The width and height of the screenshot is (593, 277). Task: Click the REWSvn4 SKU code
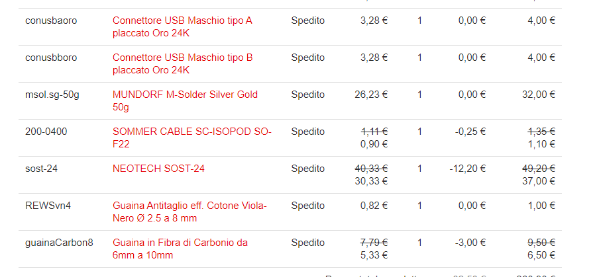(x=48, y=206)
